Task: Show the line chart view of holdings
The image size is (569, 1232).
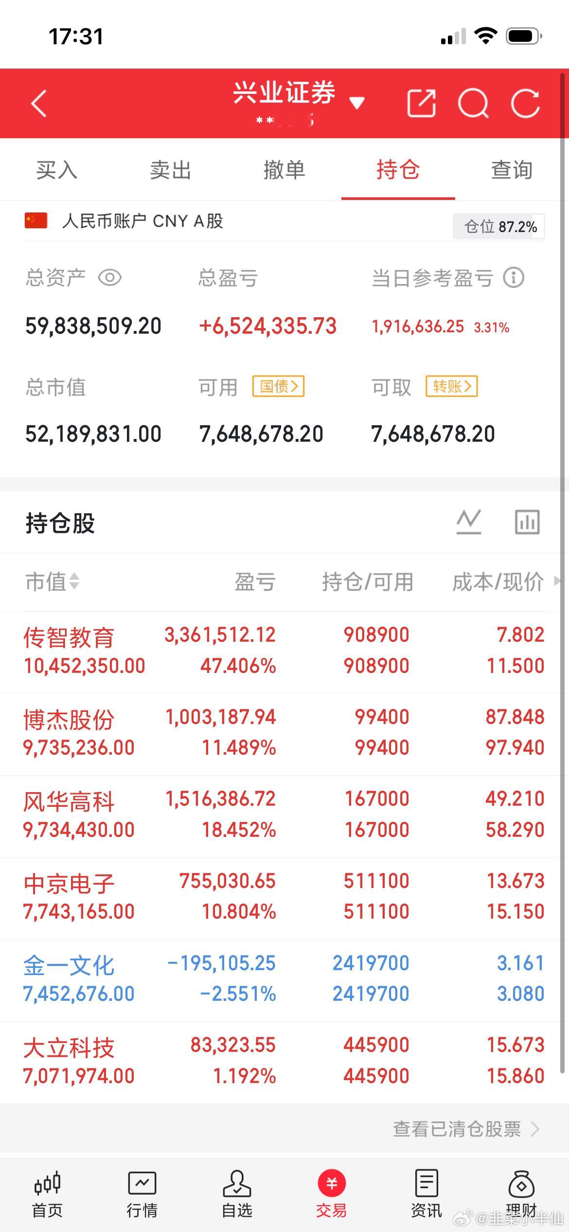Action: click(x=469, y=522)
